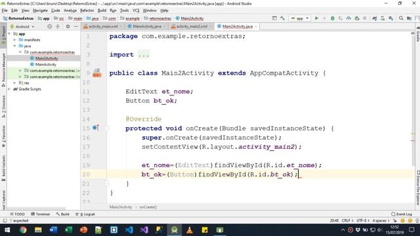This screenshot has width=420, height=236.
Task: Close the Main2Activity.java tab
Action: click(x=256, y=26)
